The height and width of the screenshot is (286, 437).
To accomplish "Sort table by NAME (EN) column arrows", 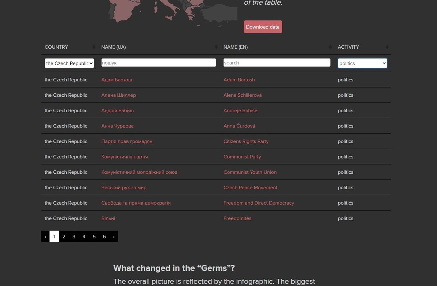I will [x=330, y=47].
